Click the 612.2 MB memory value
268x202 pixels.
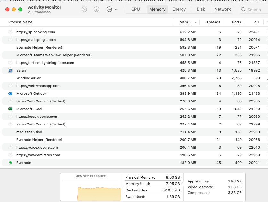click(x=188, y=32)
